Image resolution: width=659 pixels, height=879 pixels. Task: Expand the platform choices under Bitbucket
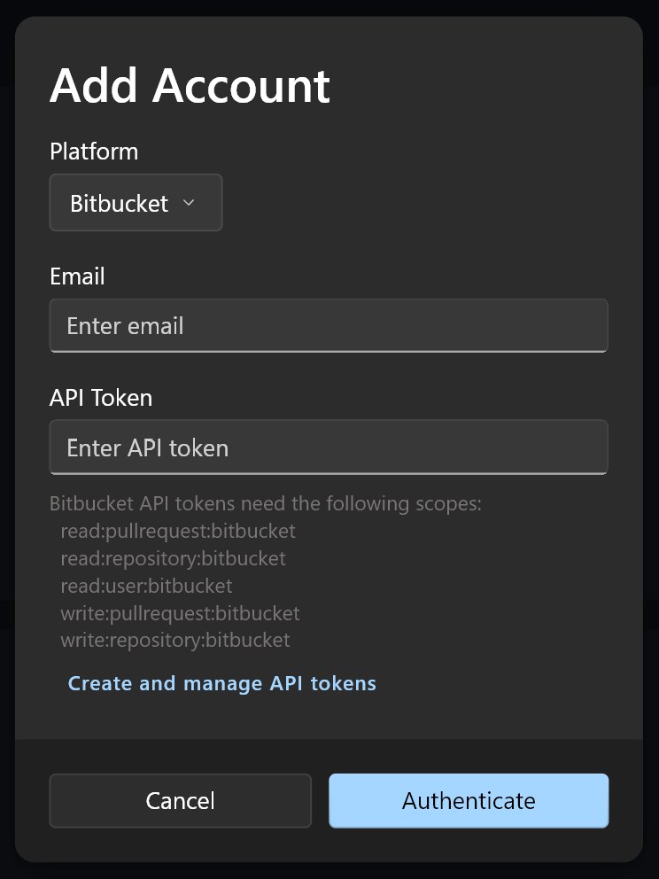(x=189, y=203)
